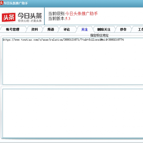Screen dimensions: 143x143
Task: Click the toutiao.com fan address URL line
Action: 63,40
